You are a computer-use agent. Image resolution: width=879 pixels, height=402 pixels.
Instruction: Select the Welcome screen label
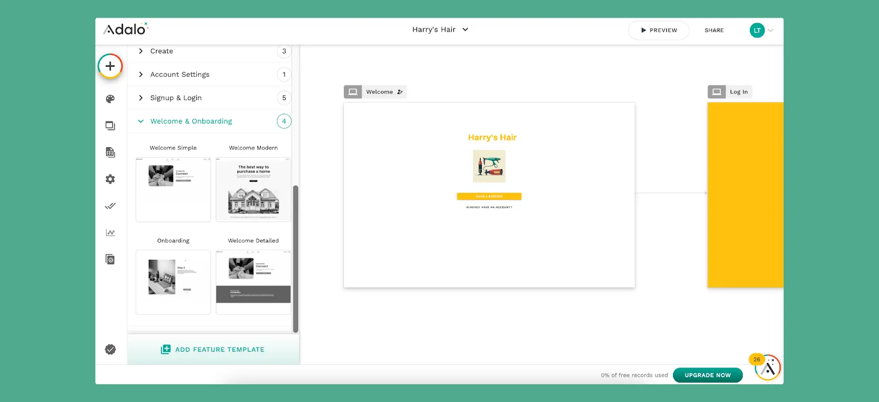pyautogui.click(x=380, y=92)
